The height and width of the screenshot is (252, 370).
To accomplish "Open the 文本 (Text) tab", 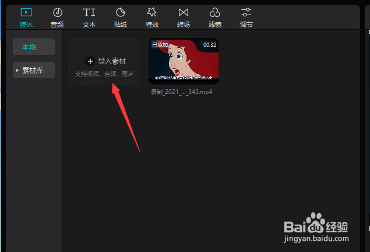I will pyautogui.click(x=89, y=18).
